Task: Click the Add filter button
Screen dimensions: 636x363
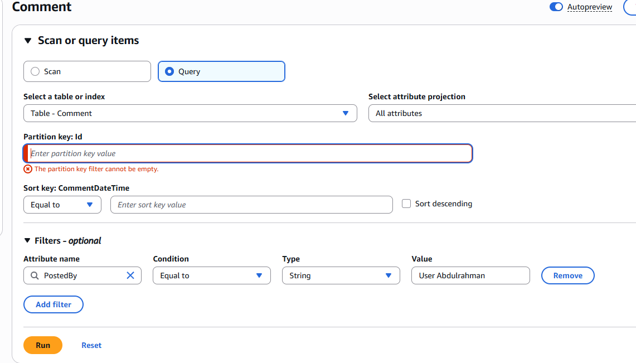Action: [x=54, y=304]
